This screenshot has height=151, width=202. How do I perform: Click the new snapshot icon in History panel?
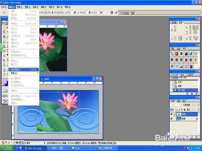point(192,93)
